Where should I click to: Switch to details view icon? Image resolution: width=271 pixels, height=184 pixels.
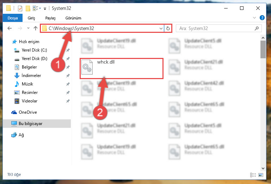[253, 175]
